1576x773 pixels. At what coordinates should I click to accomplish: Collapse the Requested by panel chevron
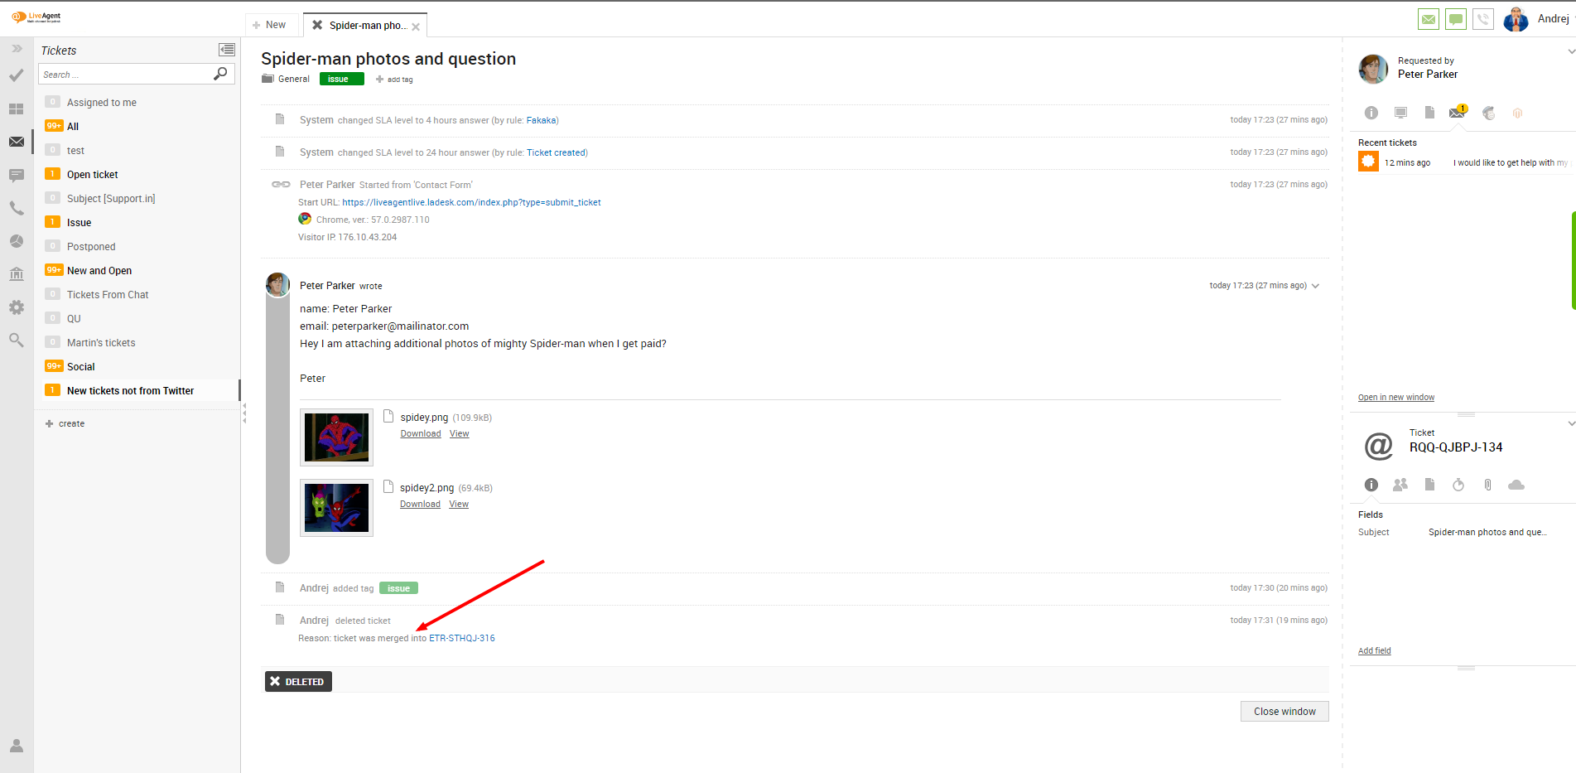(x=1571, y=51)
